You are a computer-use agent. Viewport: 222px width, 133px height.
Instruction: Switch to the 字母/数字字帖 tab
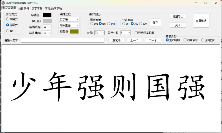tap(53, 8)
